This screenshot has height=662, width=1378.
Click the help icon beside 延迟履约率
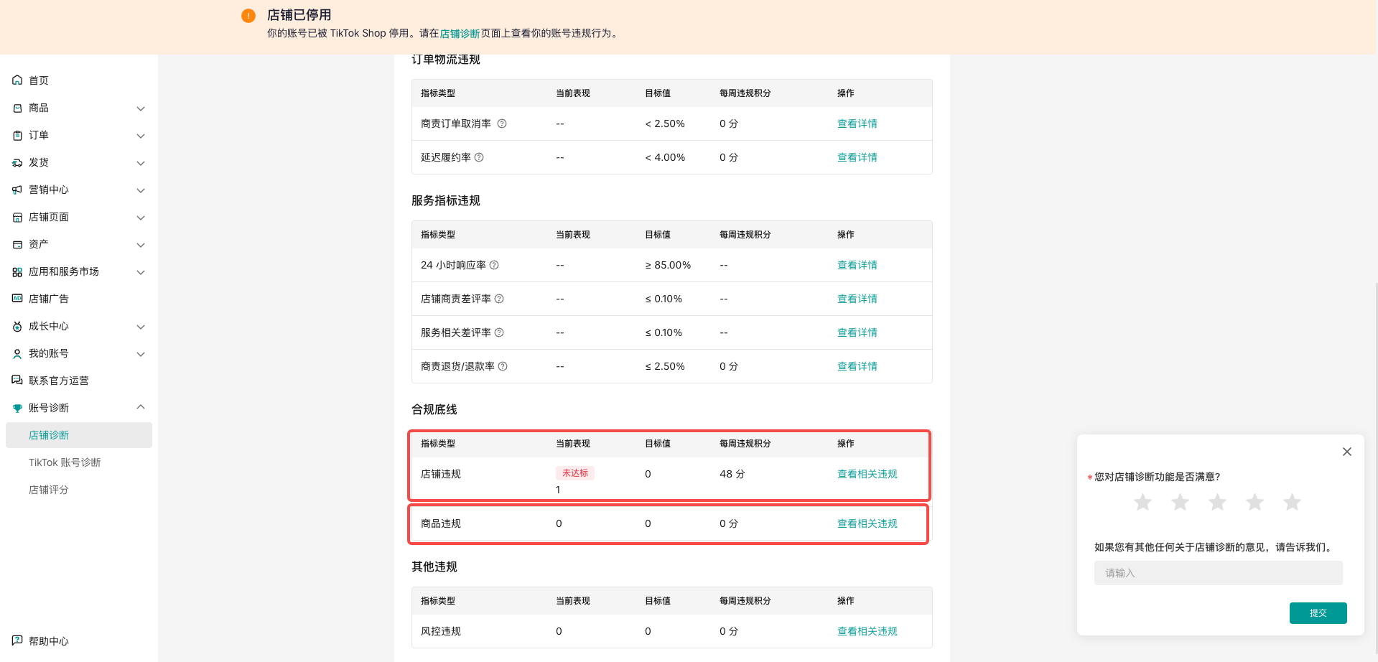tap(479, 157)
